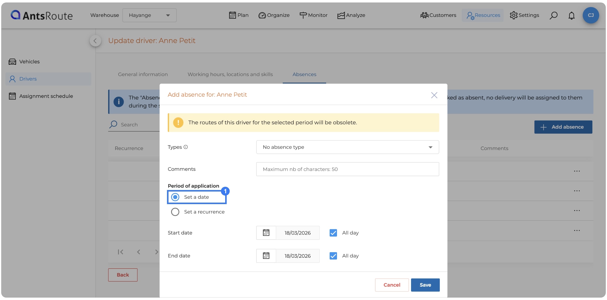Open Assignment schedule in the sidebar
The image size is (607, 300).
coord(41,96)
